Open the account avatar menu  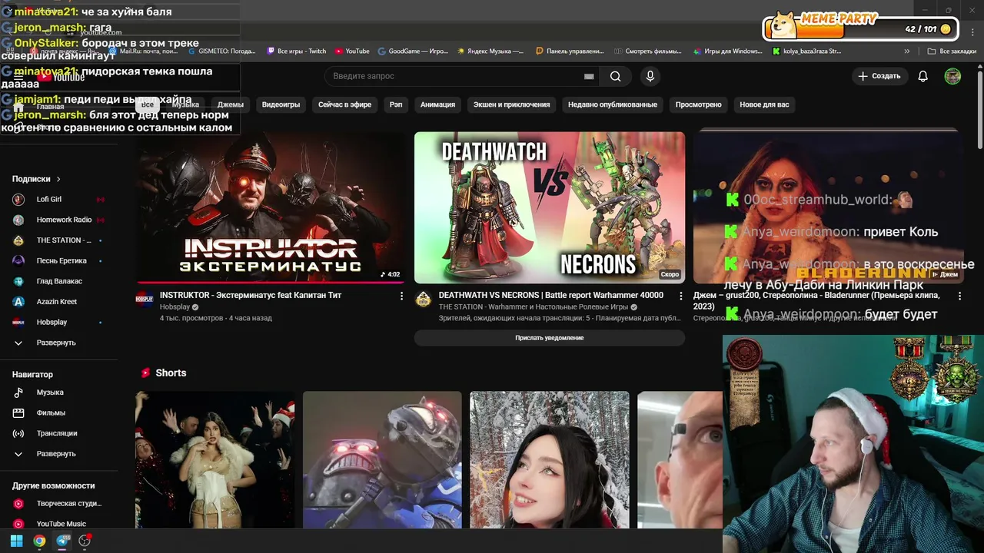click(x=952, y=76)
